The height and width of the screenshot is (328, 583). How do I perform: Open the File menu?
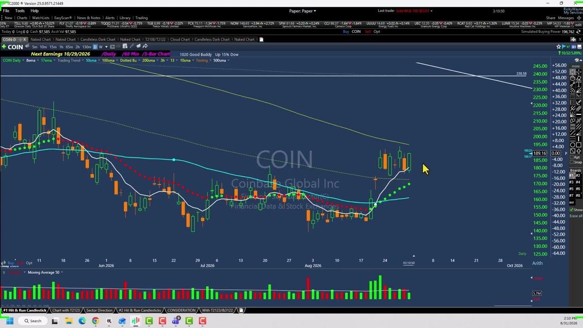[x=6, y=10]
